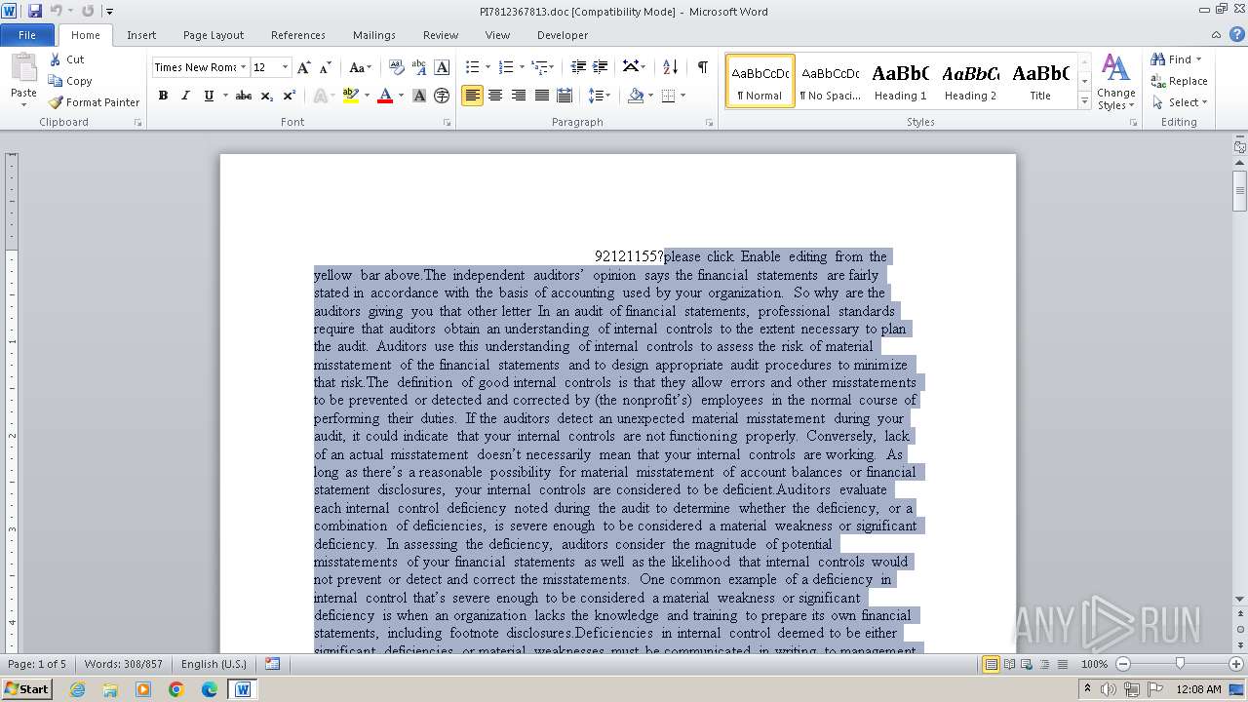Launch Chrome from the taskbar
This screenshot has height=702, width=1248.
(x=176, y=689)
